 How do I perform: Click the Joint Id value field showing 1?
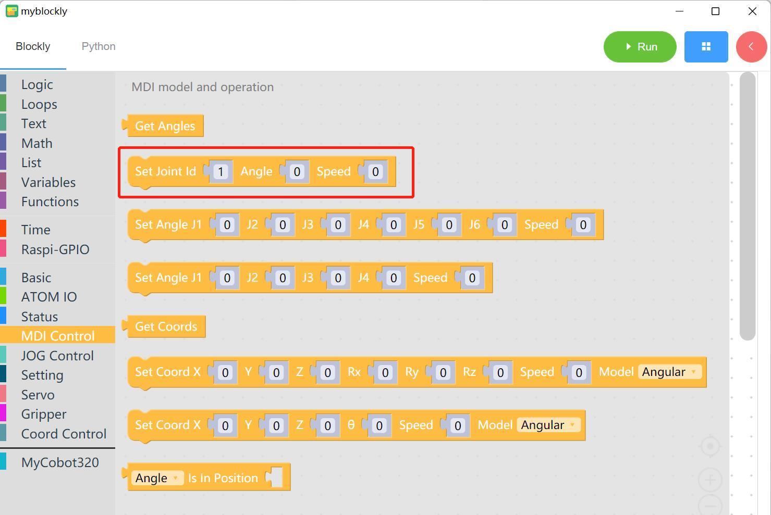pos(221,172)
